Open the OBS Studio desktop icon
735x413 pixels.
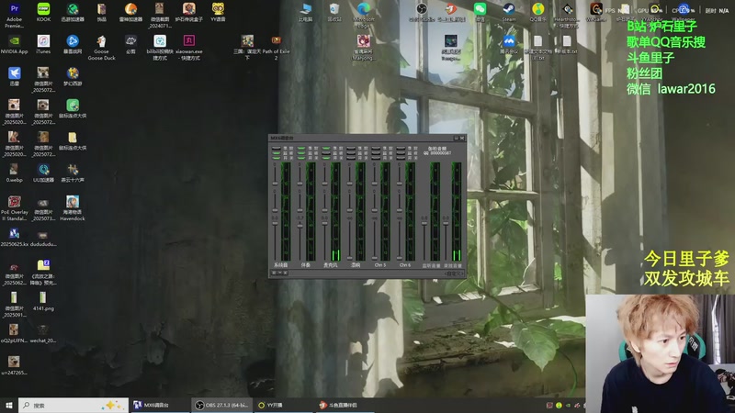coord(422,12)
